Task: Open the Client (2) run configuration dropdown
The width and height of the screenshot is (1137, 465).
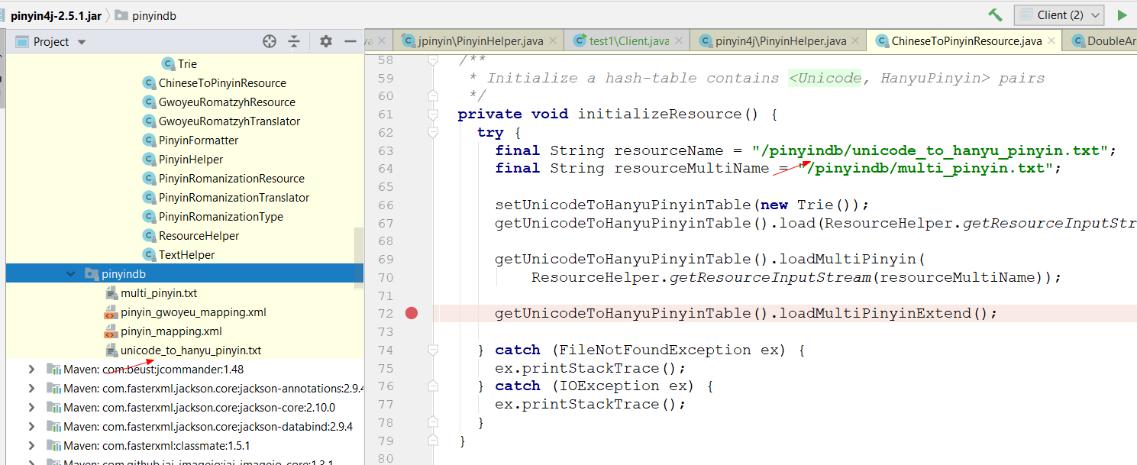Action: (x=1059, y=15)
